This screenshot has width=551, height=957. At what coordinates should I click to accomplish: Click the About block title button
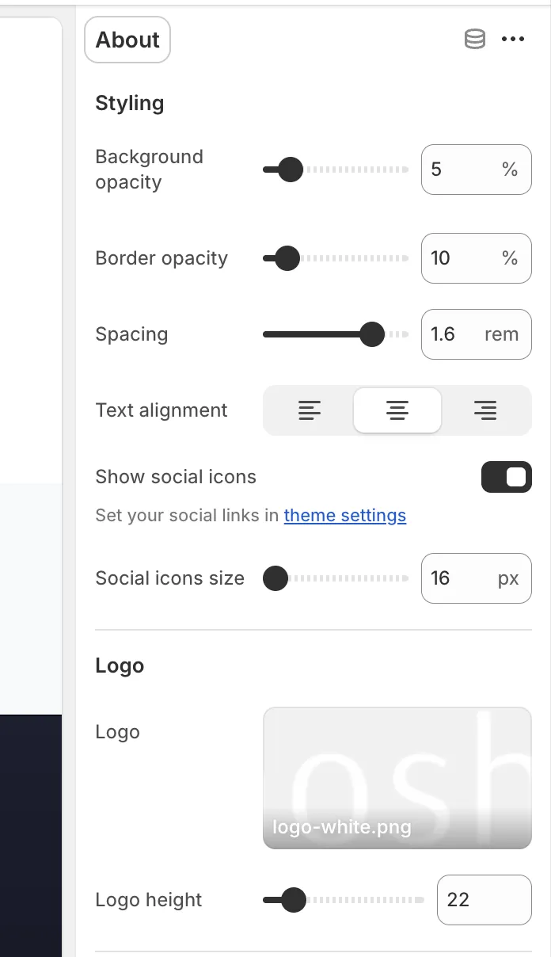click(x=127, y=40)
